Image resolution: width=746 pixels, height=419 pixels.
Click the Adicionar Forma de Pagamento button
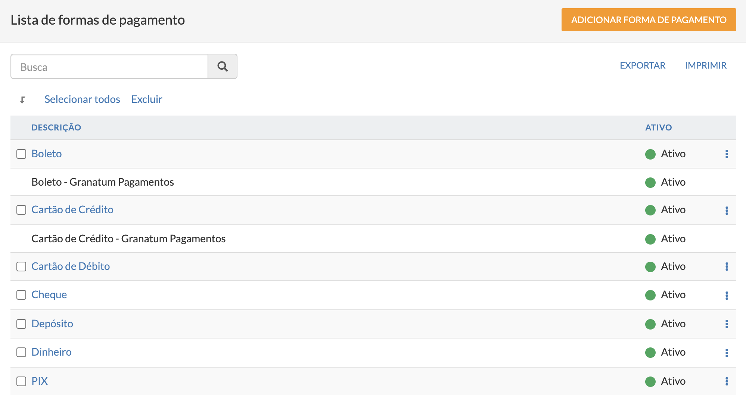tap(649, 20)
